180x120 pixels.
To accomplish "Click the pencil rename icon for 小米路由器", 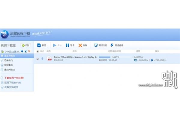I will click(26, 51).
